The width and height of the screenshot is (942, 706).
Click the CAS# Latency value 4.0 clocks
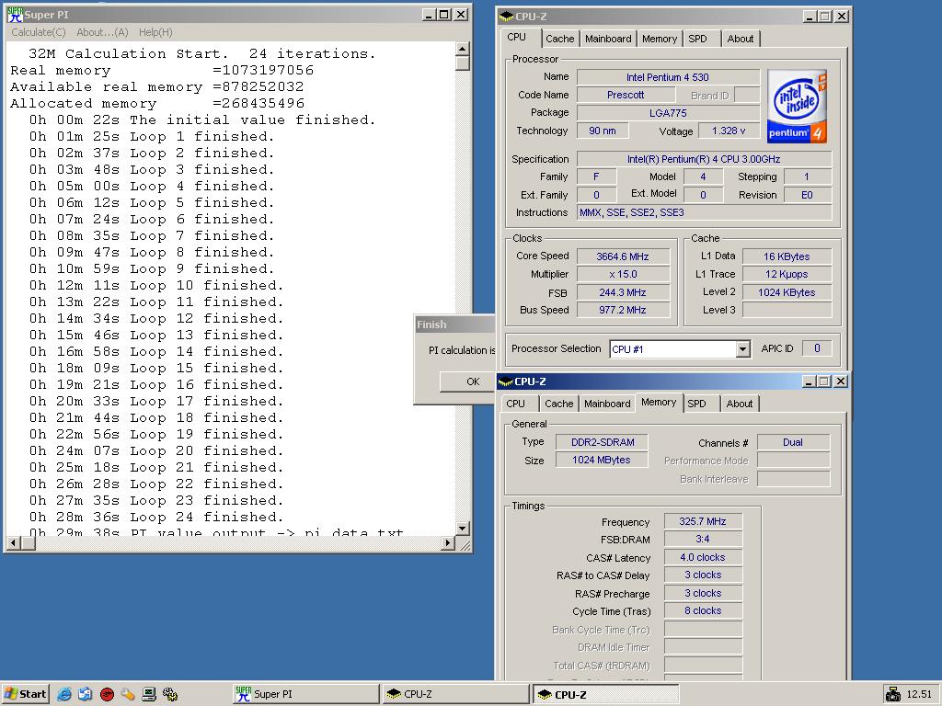[703, 557]
